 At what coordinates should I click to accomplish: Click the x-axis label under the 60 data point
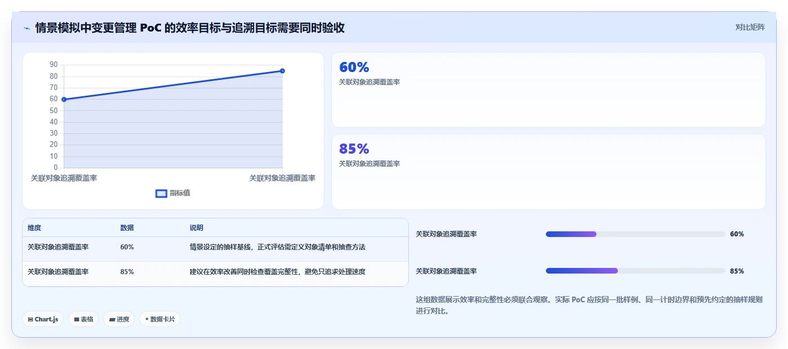(64, 178)
